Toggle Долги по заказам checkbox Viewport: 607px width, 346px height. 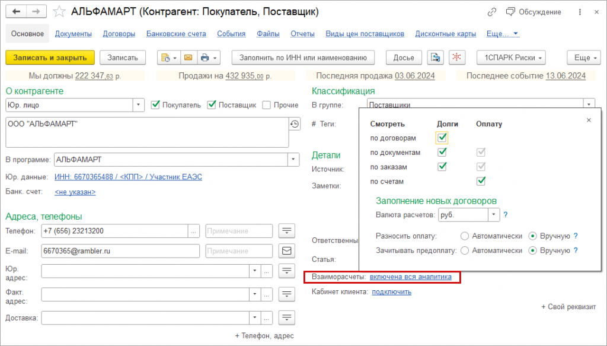coord(442,167)
